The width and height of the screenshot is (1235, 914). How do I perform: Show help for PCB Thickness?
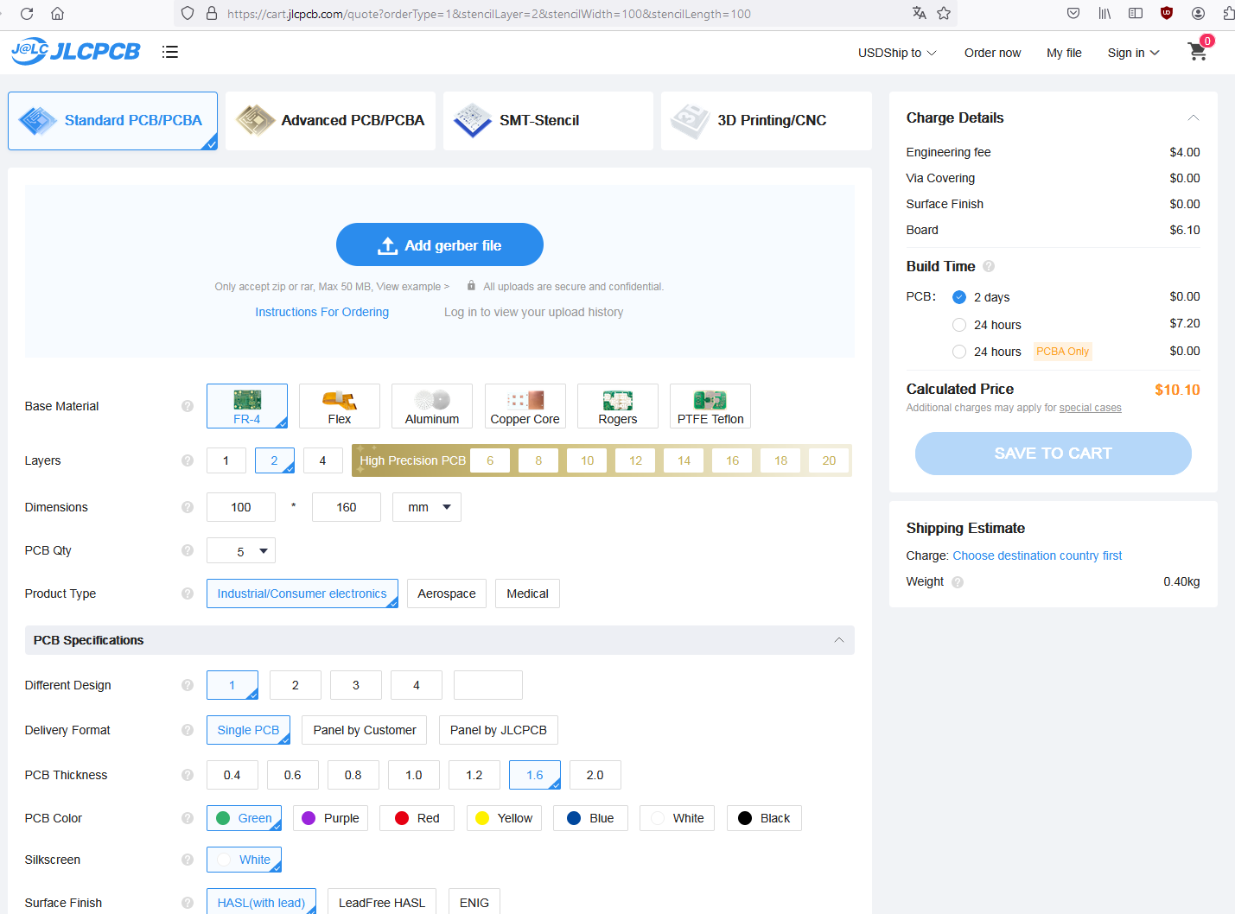(188, 775)
